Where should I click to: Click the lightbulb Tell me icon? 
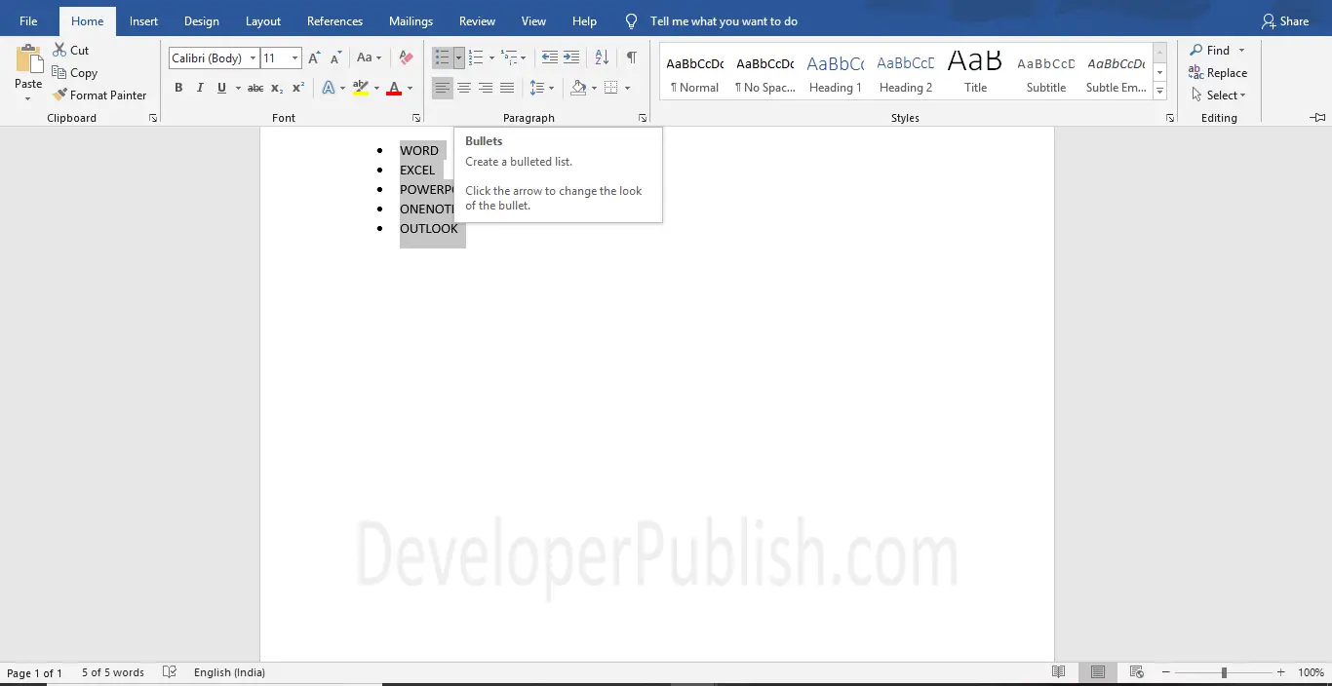pos(631,21)
